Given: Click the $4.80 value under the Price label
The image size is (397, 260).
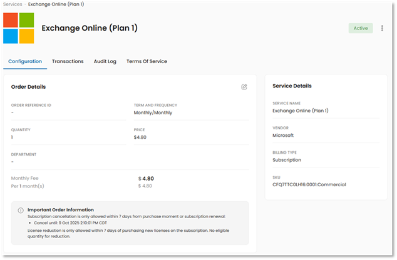Looking at the screenshot, I should 140,137.
